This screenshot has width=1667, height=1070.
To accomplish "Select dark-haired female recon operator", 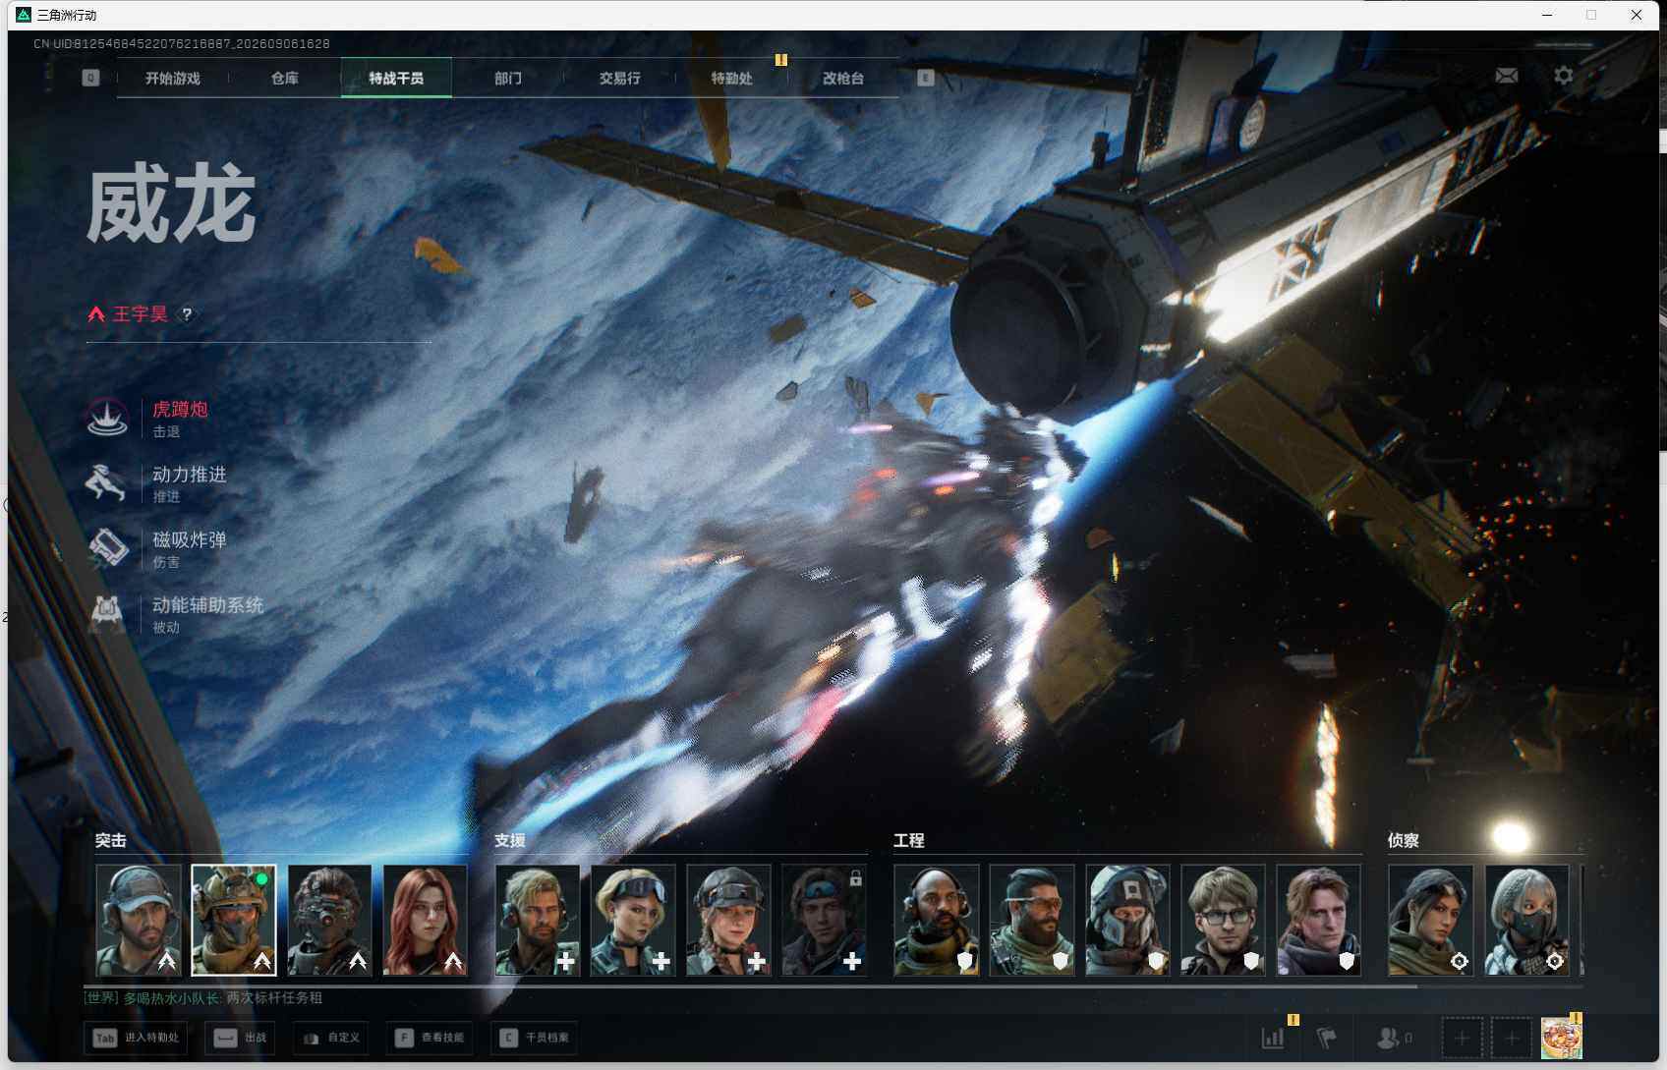I will (1431, 920).
